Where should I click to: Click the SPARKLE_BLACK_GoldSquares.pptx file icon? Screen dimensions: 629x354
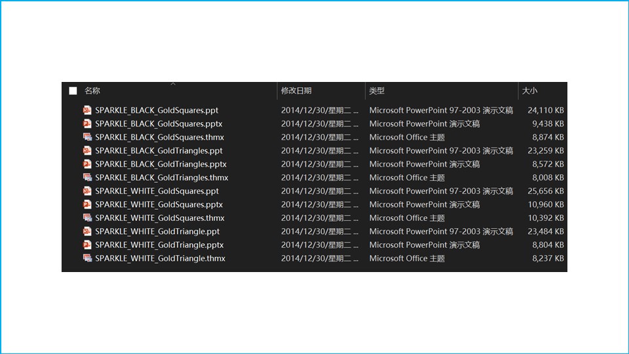point(87,124)
